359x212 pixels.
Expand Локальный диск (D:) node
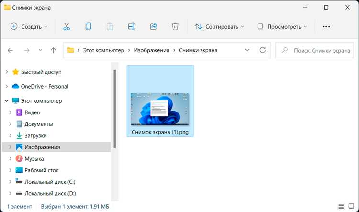coord(11,193)
